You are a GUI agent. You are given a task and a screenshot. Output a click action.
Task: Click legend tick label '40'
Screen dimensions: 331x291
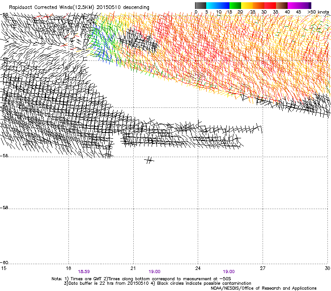click(287, 12)
